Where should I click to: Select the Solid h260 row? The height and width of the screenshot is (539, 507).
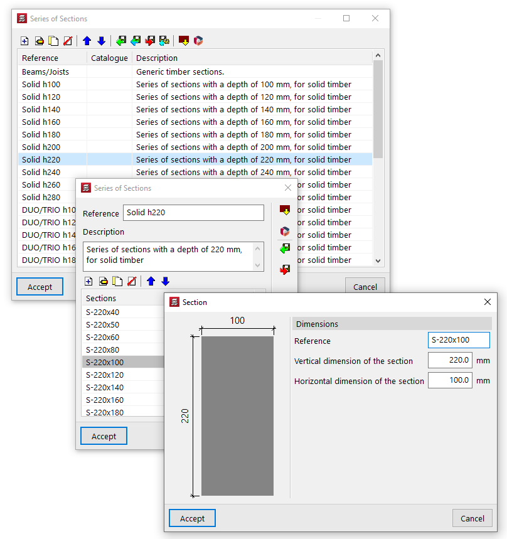47,185
